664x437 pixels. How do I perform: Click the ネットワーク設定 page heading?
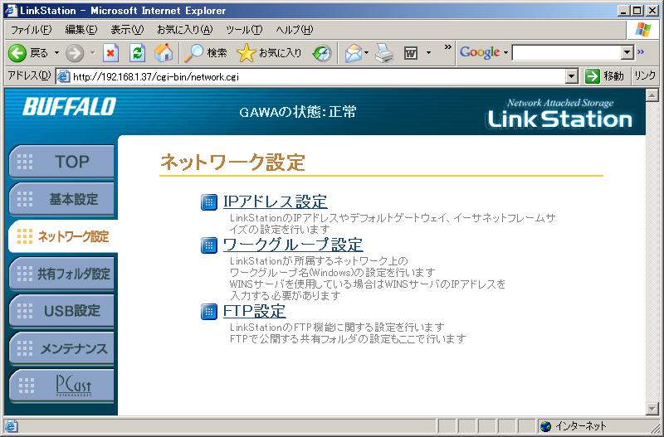point(232,162)
